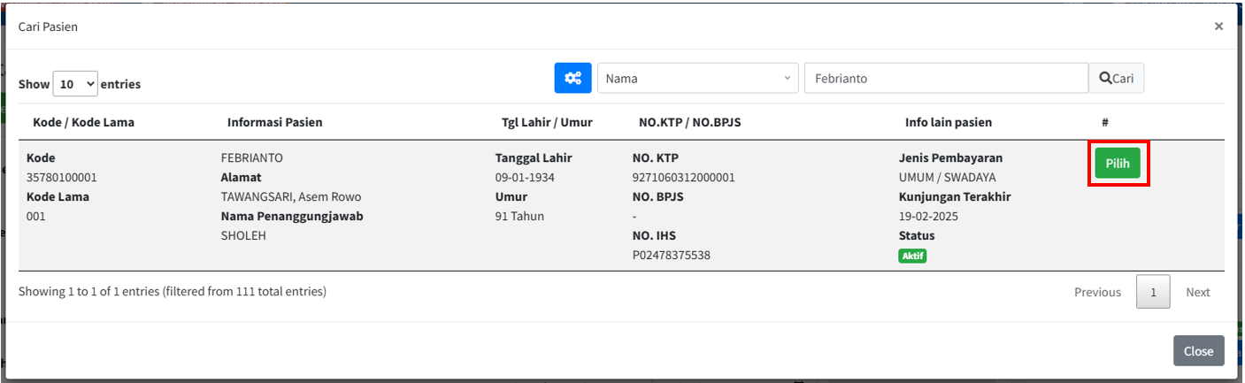Click the NO. IHS value P02478375538

(671, 256)
